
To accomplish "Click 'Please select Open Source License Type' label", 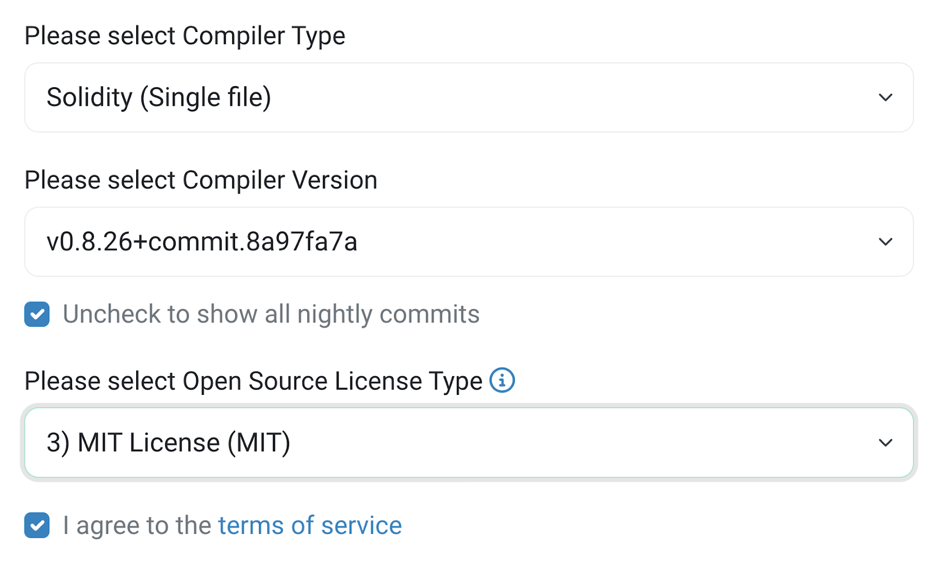I will pos(253,381).
